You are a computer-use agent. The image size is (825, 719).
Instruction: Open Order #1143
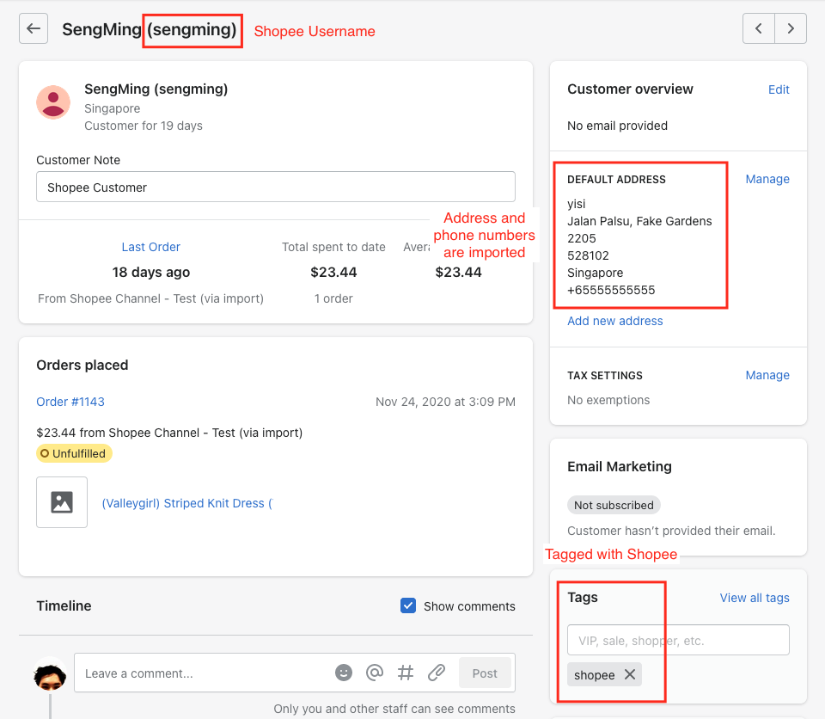pyautogui.click(x=70, y=401)
